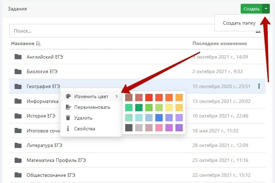
Task: Select Свойства in the context menu
Action: (91, 129)
